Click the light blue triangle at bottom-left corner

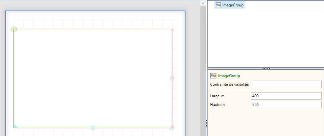tap(15, 126)
